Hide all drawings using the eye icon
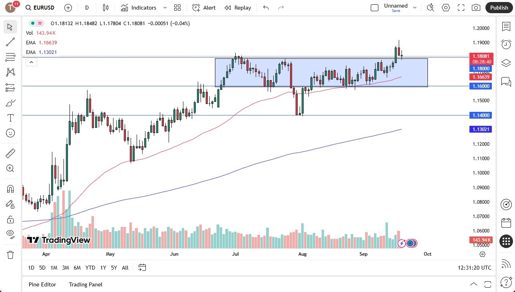The image size is (515, 292). (10, 234)
